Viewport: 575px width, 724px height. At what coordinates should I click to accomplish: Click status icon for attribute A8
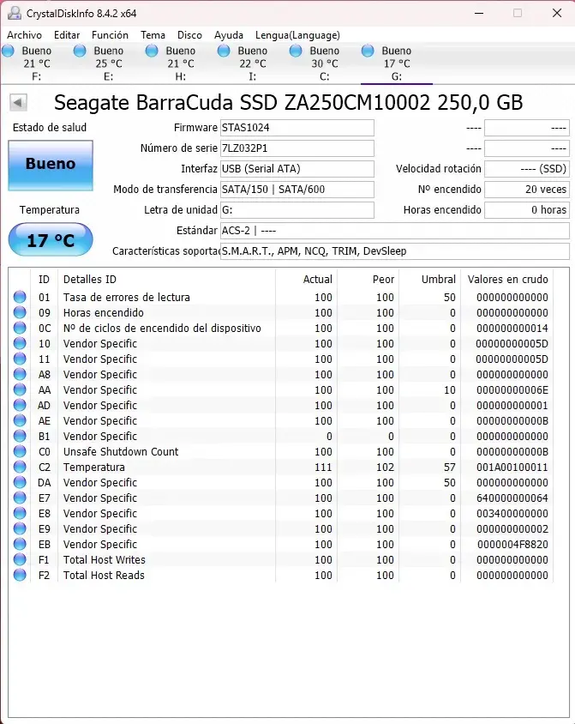pyautogui.click(x=20, y=375)
